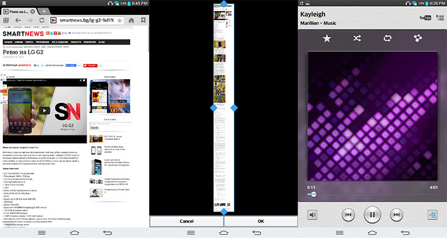The width and height of the screenshot is (447, 238).
Task: Confirm the crop with OK
Action: tap(260, 221)
